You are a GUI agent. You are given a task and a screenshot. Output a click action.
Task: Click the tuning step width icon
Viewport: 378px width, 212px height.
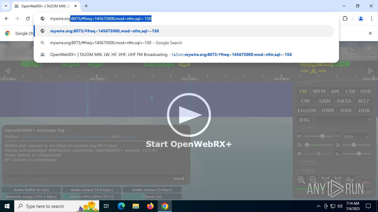click(x=338, y=136)
